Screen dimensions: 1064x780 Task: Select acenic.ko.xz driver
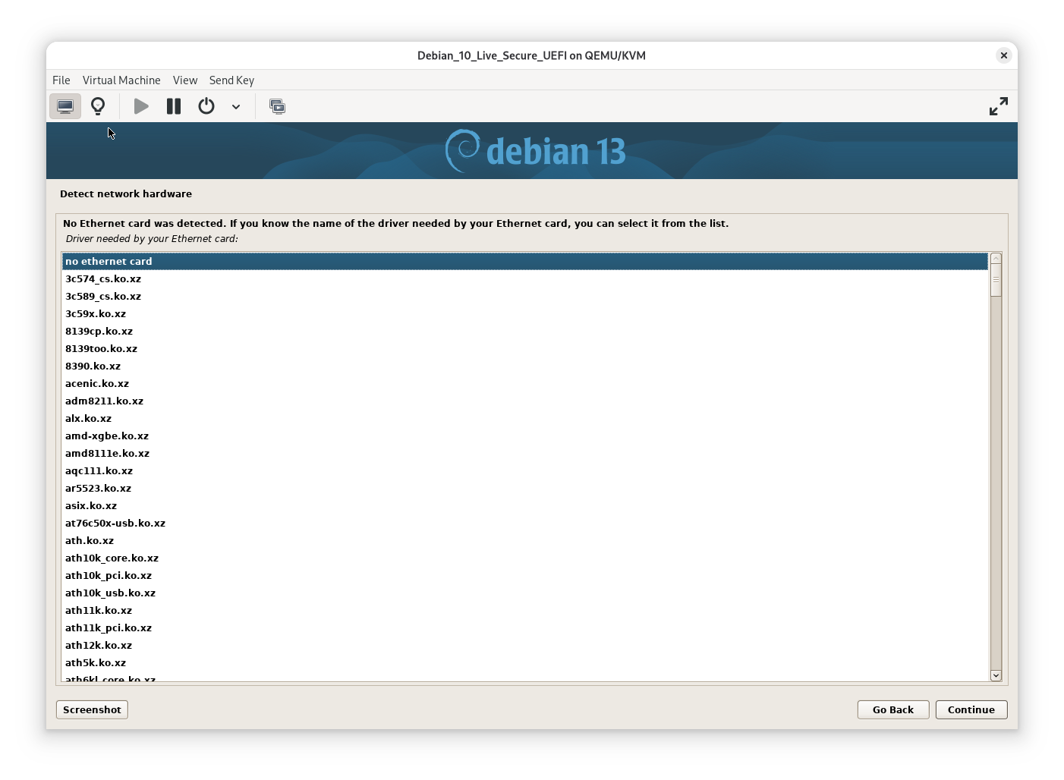pos(524,383)
